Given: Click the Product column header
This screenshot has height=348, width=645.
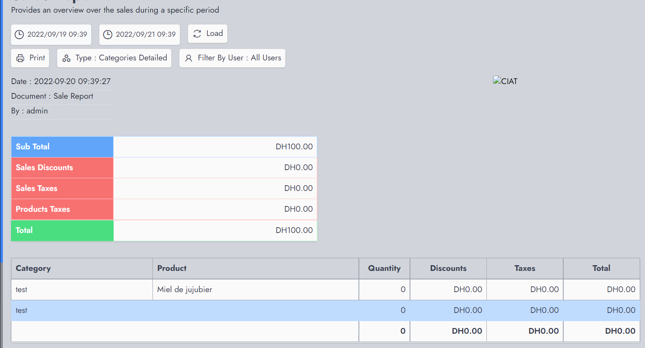Looking at the screenshot, I should (255, 268).
